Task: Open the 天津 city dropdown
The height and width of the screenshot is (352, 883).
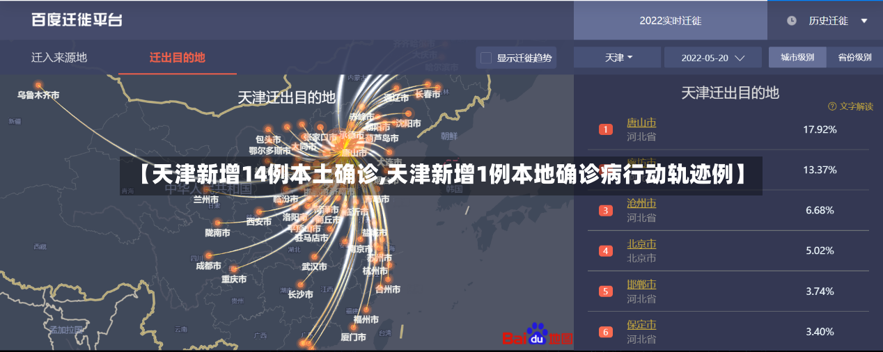Action: click(x=618, y=57)
